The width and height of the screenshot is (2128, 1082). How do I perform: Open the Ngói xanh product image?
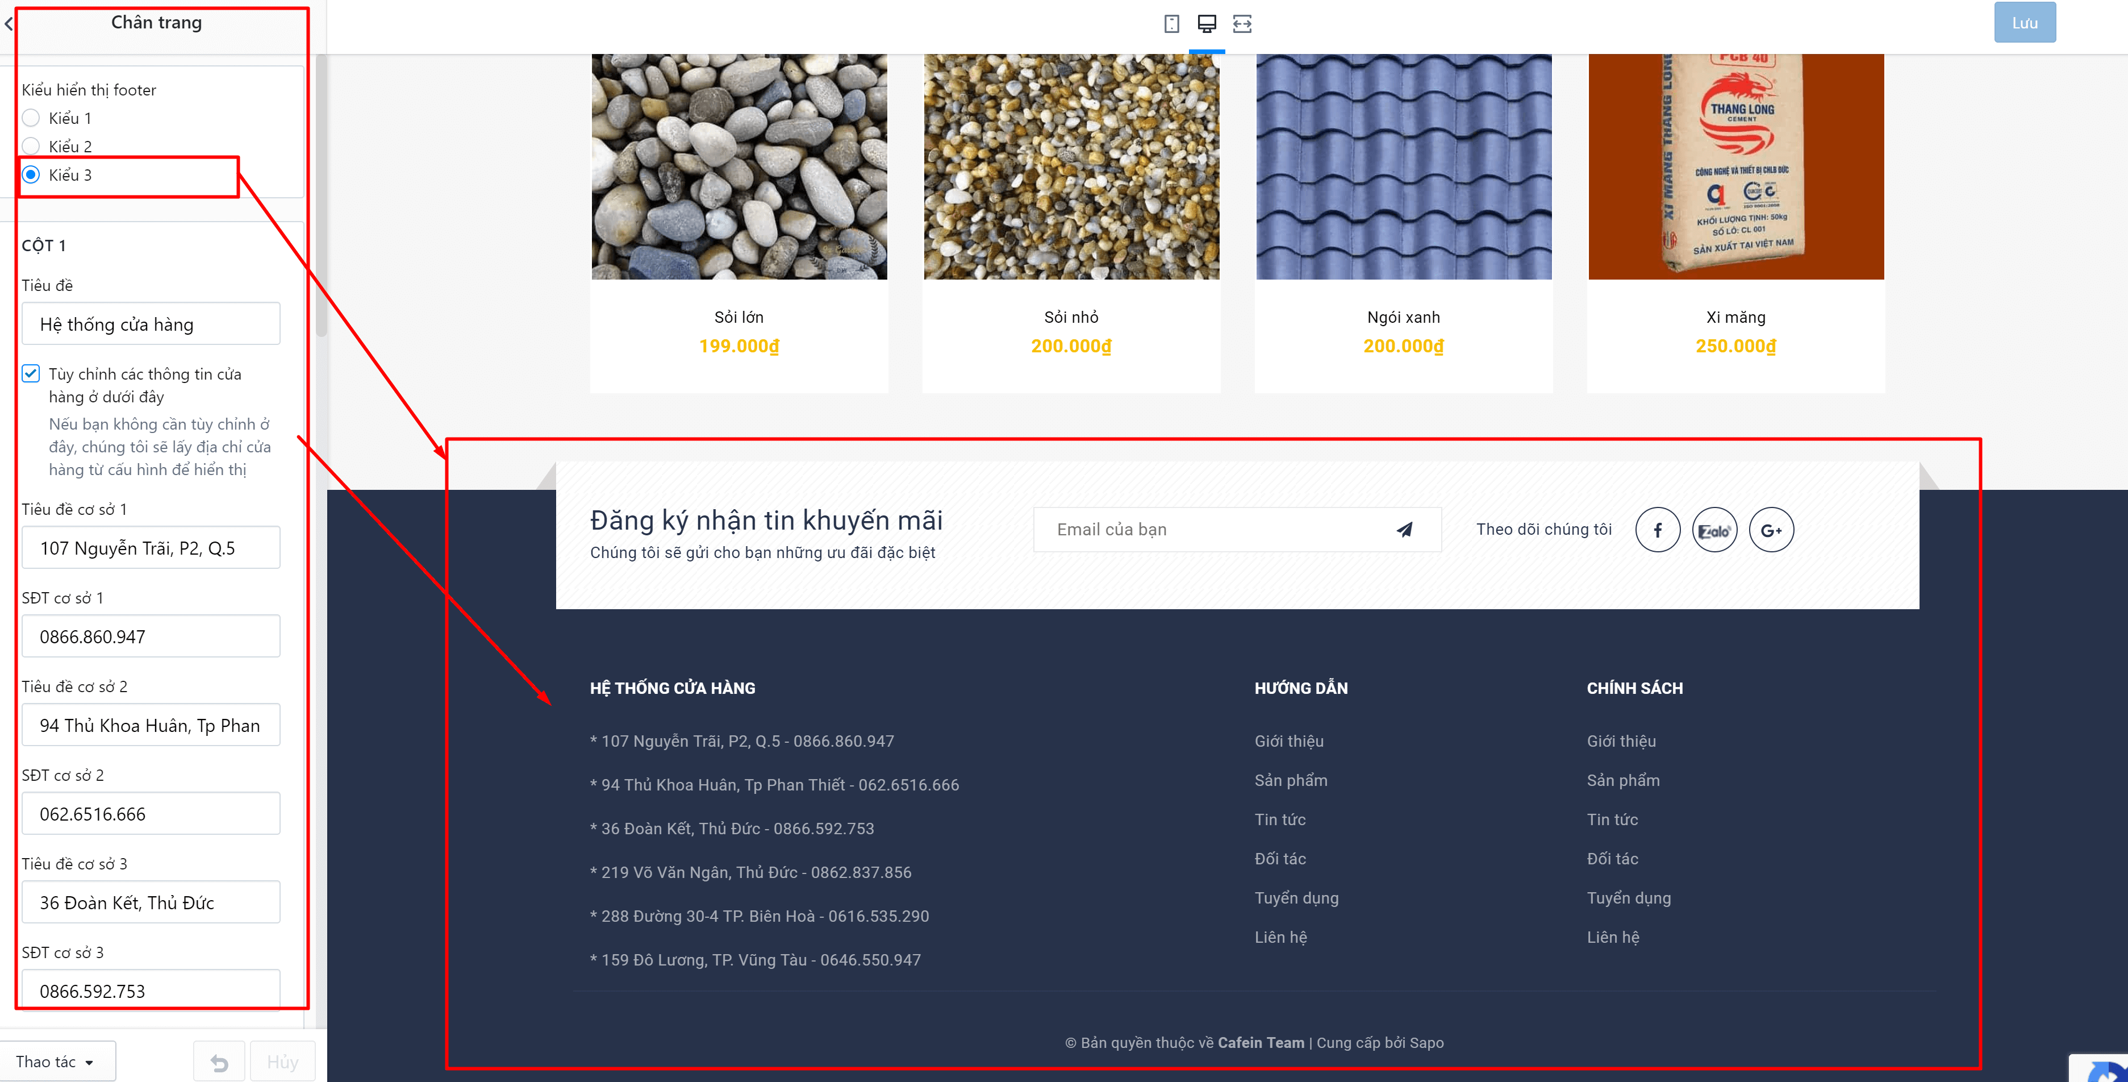pos(1404,167)
